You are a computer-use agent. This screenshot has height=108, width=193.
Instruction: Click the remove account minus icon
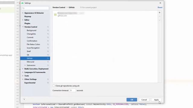pyautogui.click(x=160, y=16)
